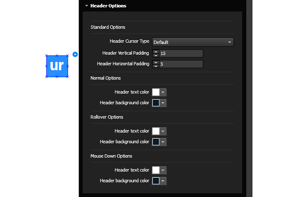The height and width of the screenshot is (197, 295).
Task: Click the 'Normal Options' heading text
Action: (x=106, y=78)
